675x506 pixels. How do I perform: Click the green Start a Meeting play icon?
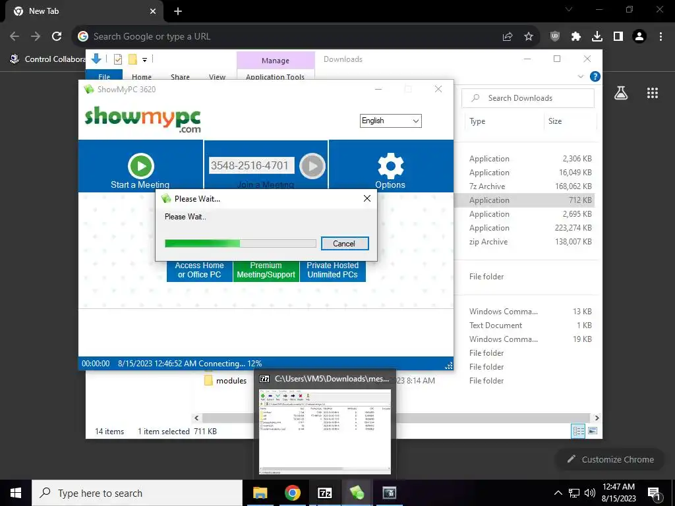point(141,165)
